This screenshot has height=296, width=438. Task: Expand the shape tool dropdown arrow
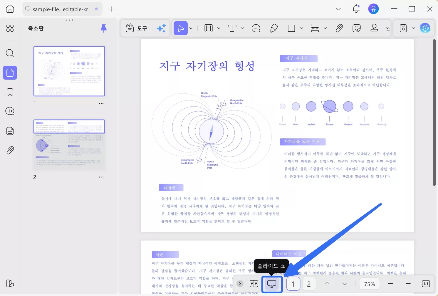tap(301, 28)
